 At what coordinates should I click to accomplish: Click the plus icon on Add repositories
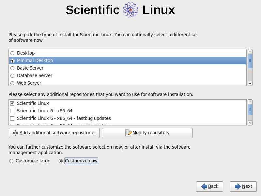coord(15,133)
